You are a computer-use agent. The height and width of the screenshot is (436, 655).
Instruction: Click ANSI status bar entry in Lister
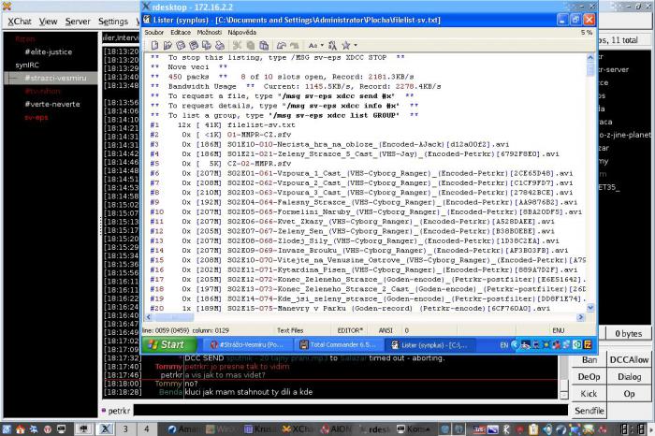[386, 330]
